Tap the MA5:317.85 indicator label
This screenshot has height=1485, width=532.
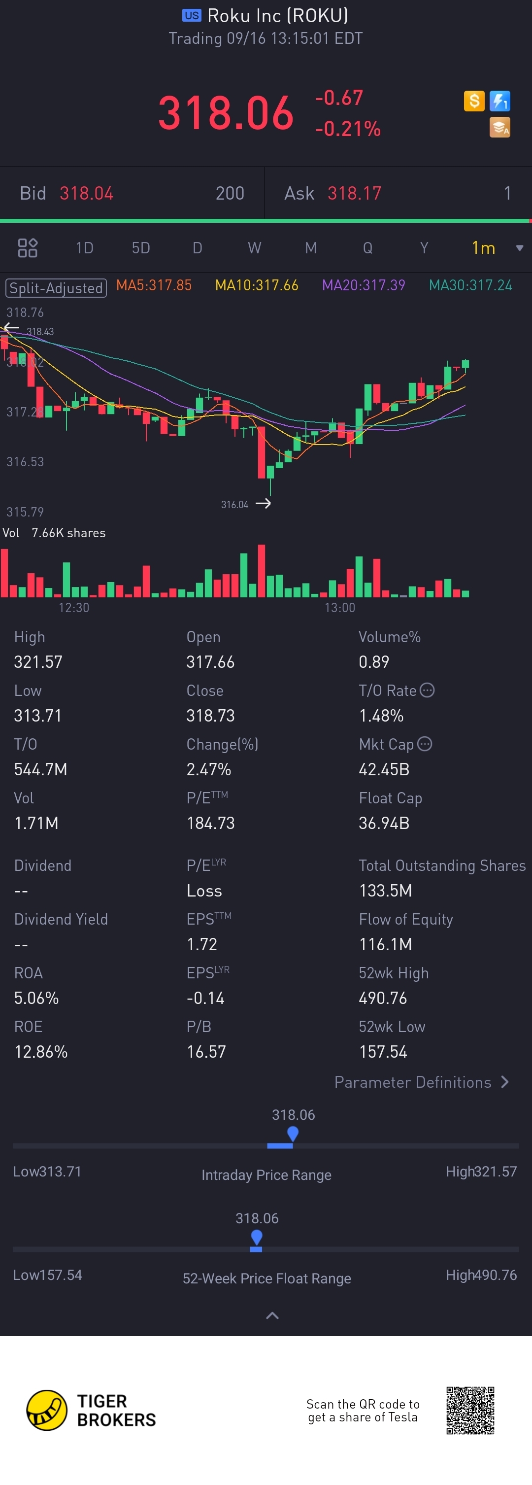pyautogui.click(x=154, y=285)
